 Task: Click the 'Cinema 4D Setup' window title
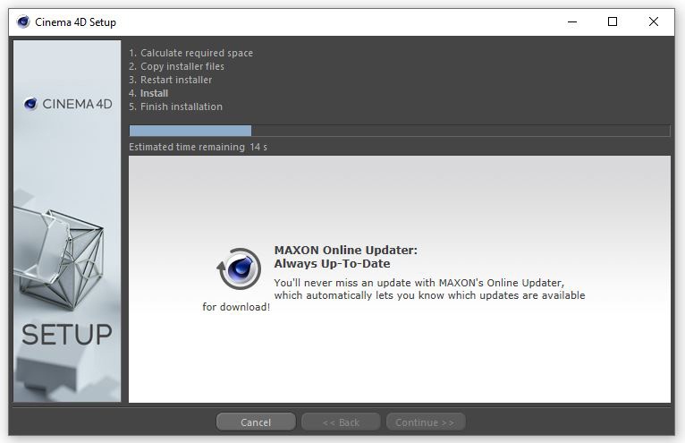[x=76, y=22]
